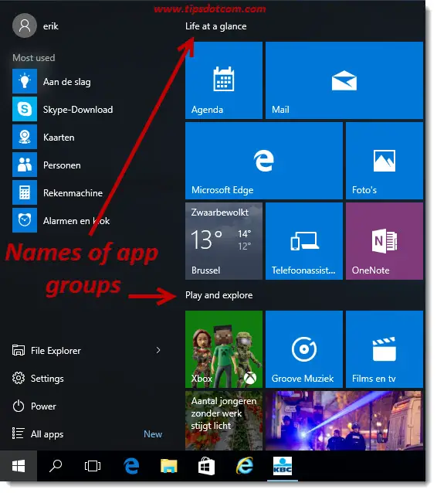Launch the OneNote tile
This screenshot has width=437, height=493.
coord(384,241)
